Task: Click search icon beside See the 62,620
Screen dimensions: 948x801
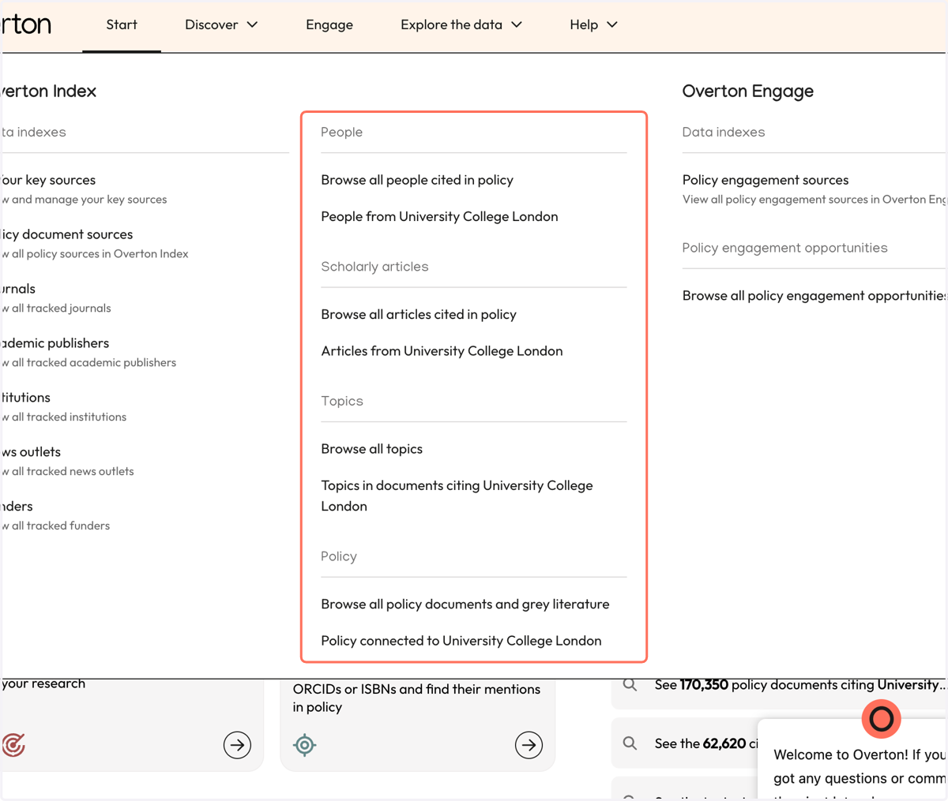Action: point(630,743)
